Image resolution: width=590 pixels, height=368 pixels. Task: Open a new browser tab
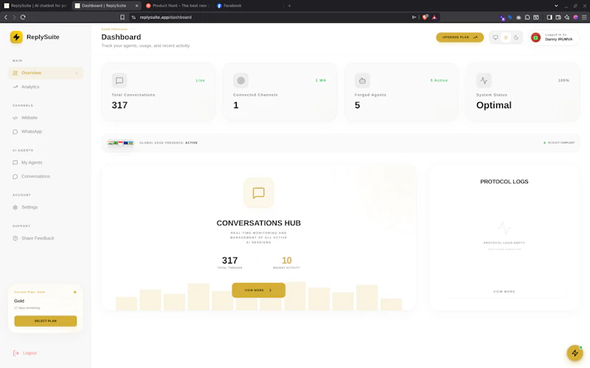(289, 6)
